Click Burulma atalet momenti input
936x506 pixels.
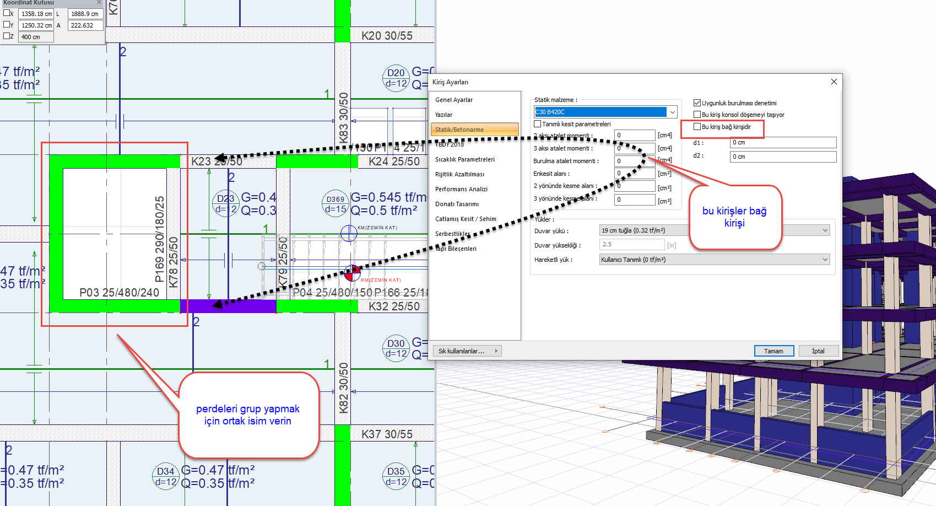[635, 161]
